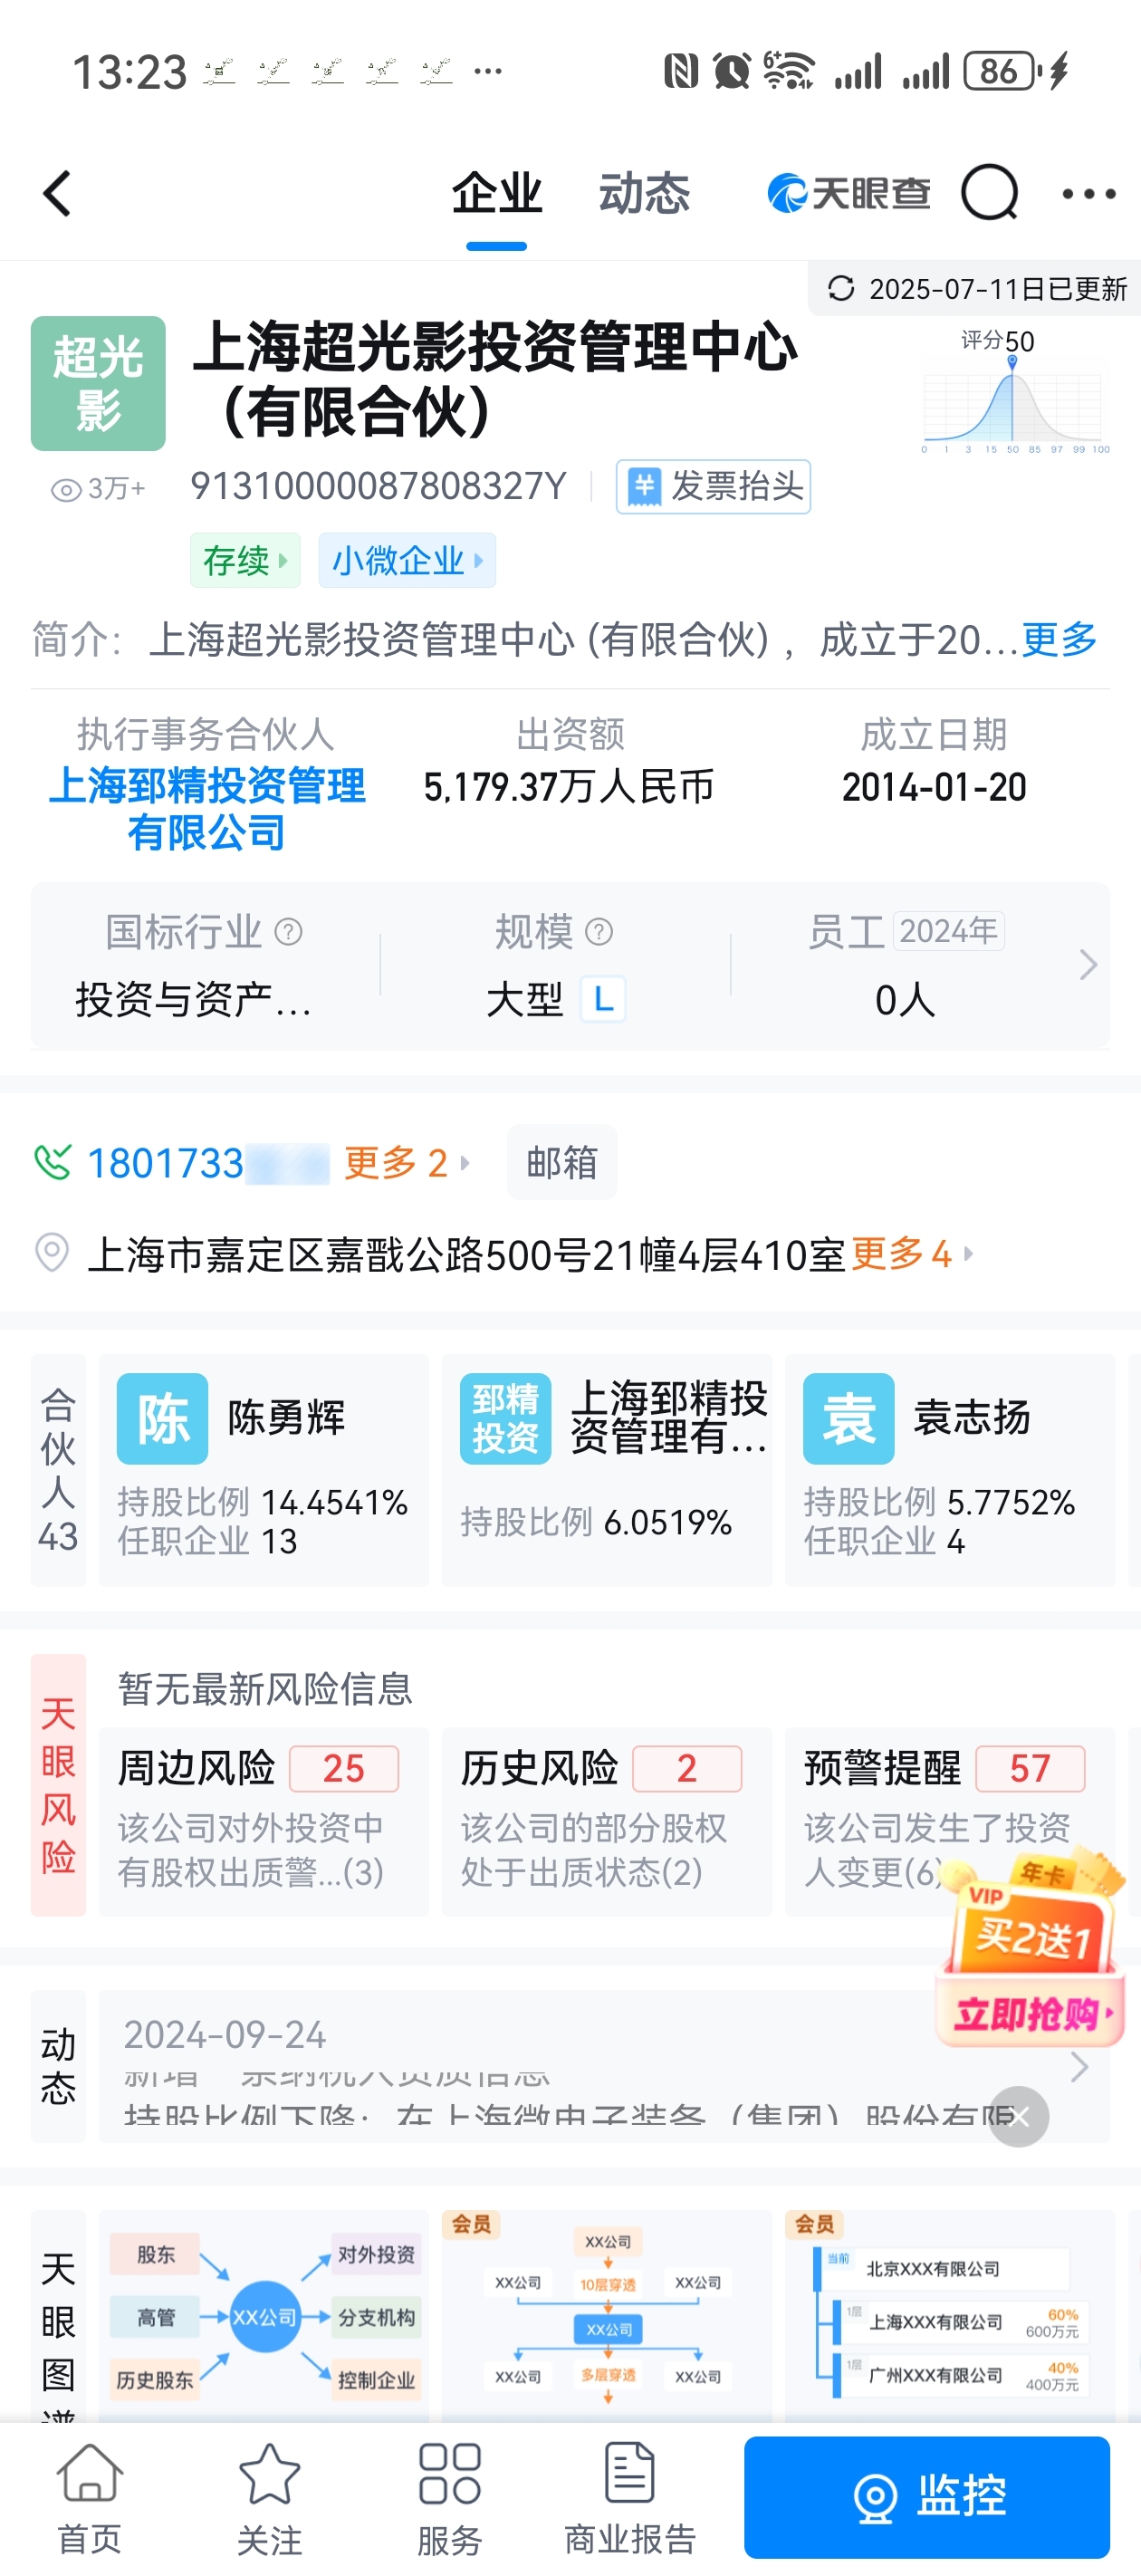Open 陈勇辉 partner card

(x=263, y=1470)
